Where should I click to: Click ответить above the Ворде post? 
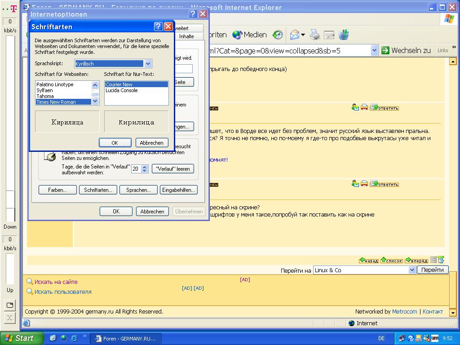(385, 107)
